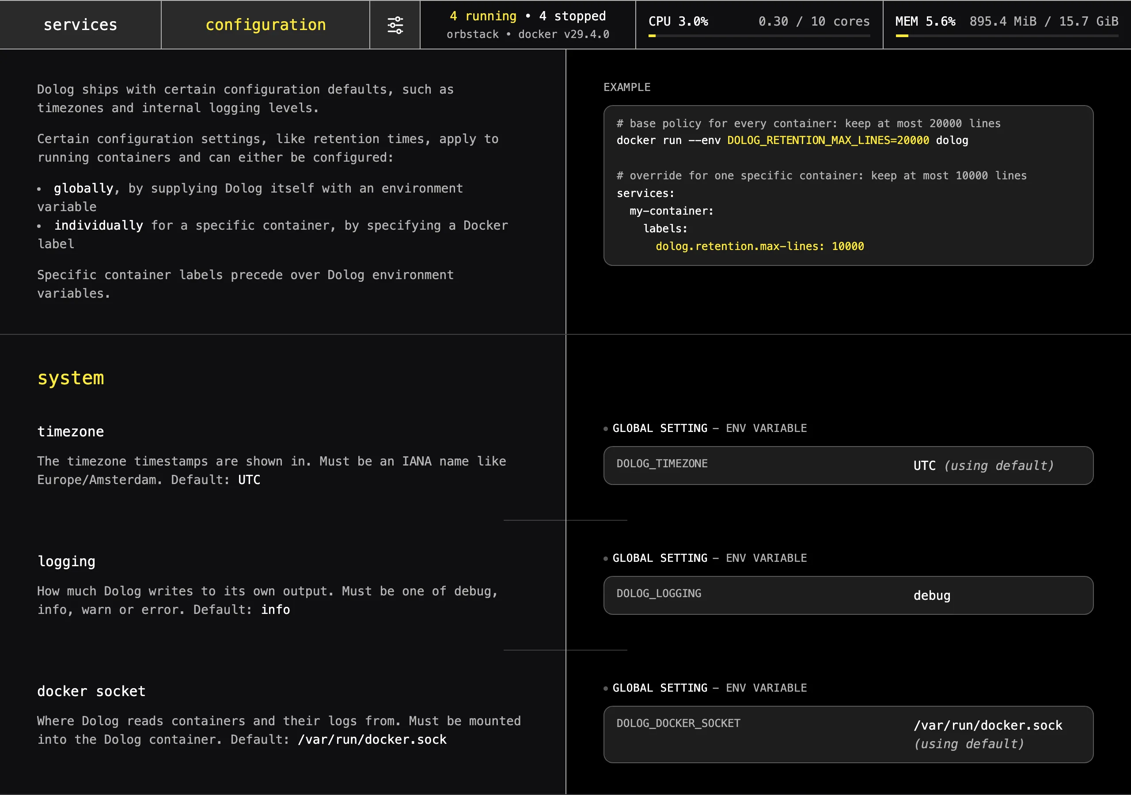The width and height of the screenshot is (1131, 795).
Task: Click the '4 running • 4 stopped' status
Action: coord(528,16)
